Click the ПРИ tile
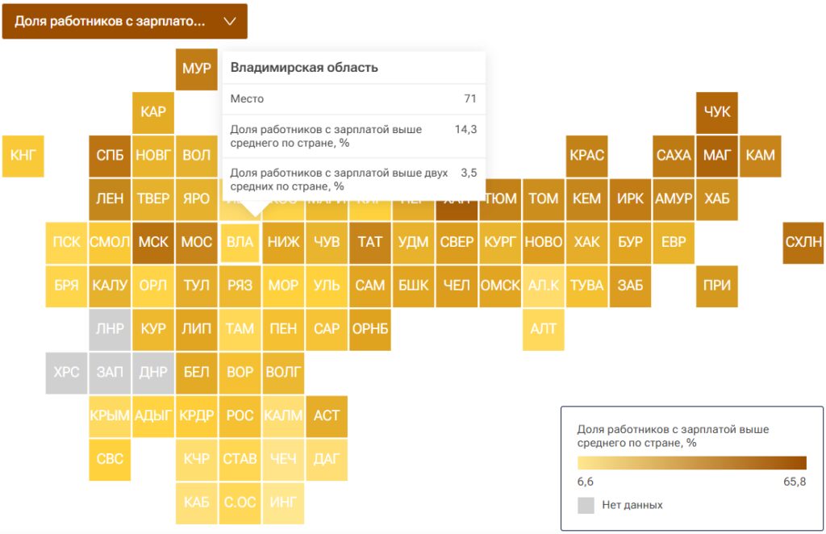Viewport: 826px width, 534px height. [x=717, y=286]
